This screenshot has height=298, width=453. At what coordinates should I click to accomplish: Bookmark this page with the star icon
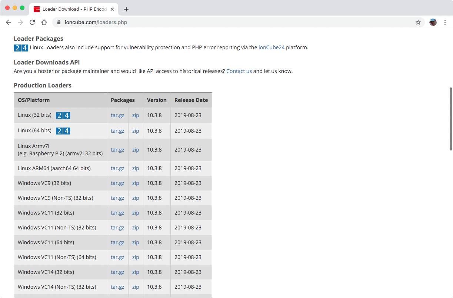418,22
